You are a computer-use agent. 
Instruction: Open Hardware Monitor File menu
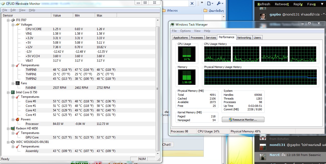click(5, 10)
